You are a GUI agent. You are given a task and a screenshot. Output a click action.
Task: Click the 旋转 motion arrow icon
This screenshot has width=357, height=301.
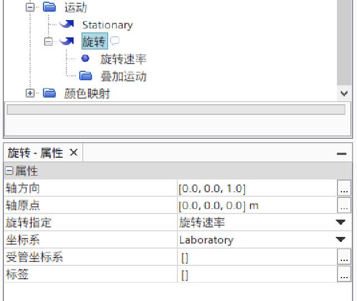tap(67, 41)
